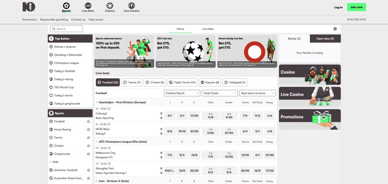
Task: Open the Promotions link in header
Action: tap(30, 20)
